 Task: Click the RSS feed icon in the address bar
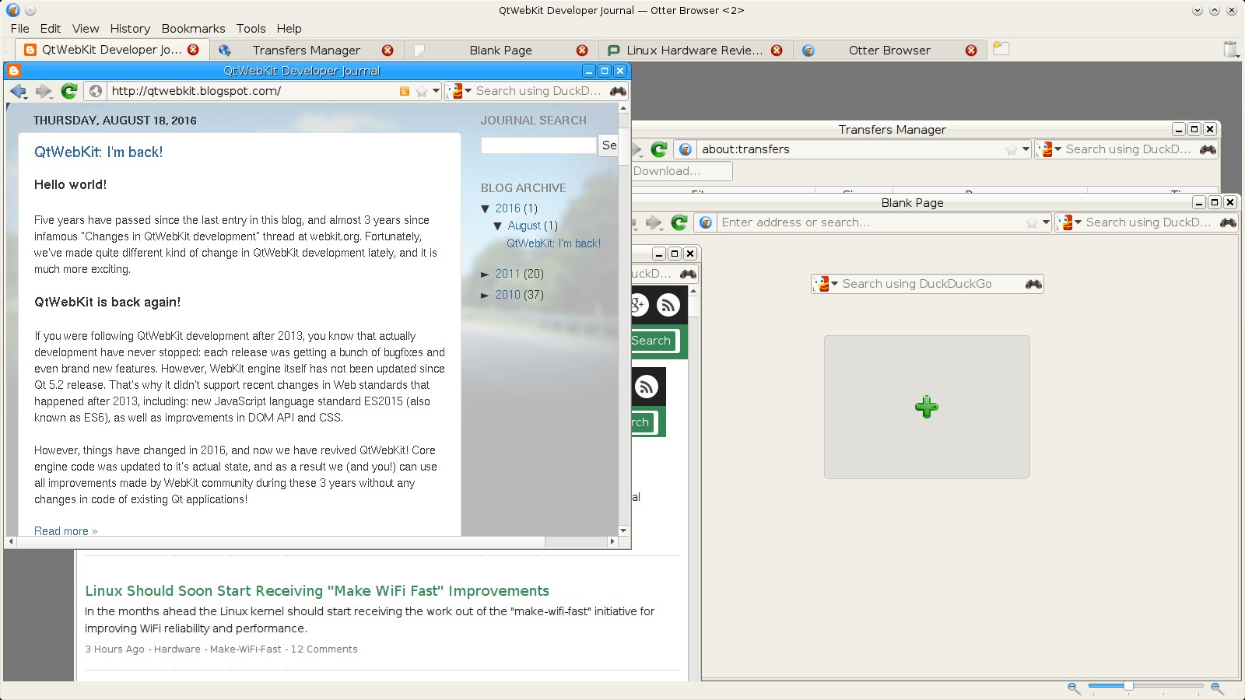coord(404,91)
